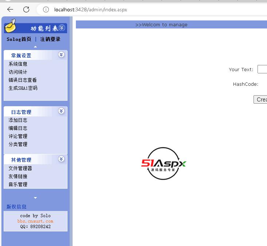Open Solog首页 link

[19, 39]
